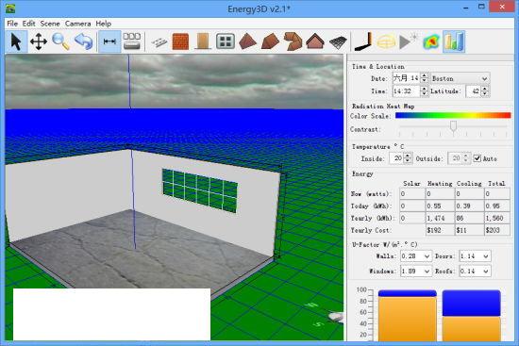Maximize the Energy3D window
The image size is (519, 346).
481,7
